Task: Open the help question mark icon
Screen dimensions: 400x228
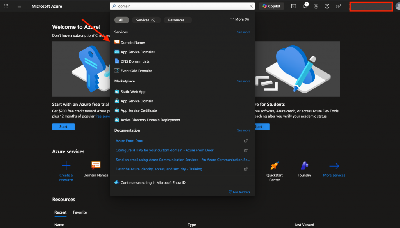Action: (x=327, y=6)
